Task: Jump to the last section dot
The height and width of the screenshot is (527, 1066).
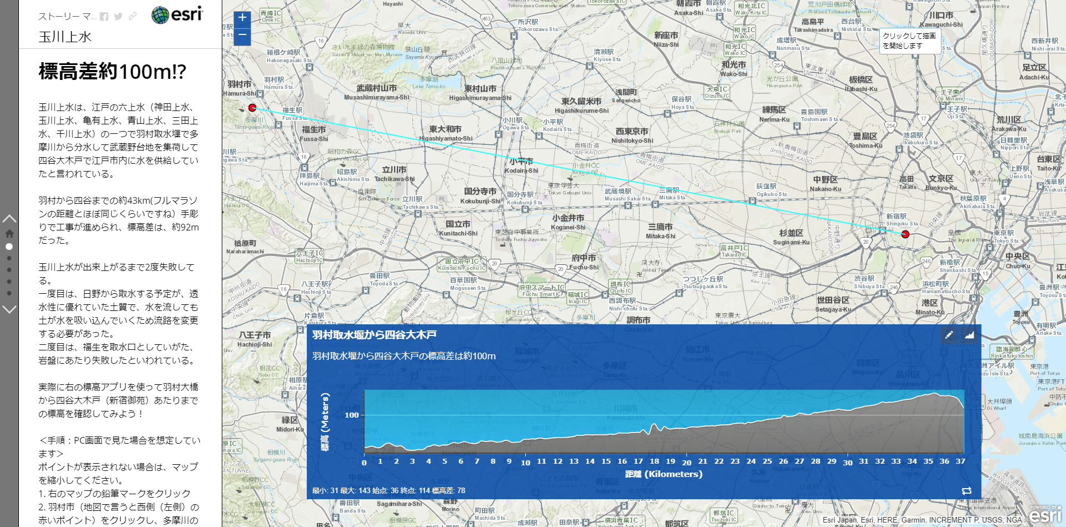Action: (x=9, y=293)
